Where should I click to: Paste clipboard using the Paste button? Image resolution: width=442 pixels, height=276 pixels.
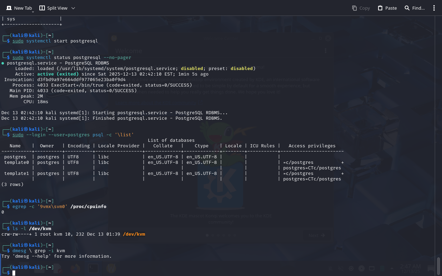pyautogui.click(x=387, y=8)
